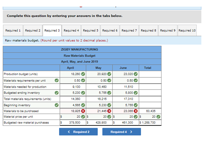Edit June production budget field 23,020
Image resolution: width=218 pixels, height=143 pixels.
tap(126, 74)
